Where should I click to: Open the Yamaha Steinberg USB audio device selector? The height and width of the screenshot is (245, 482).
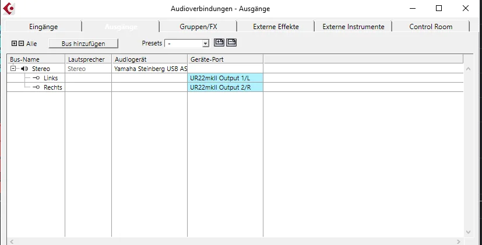pos(149,69)
